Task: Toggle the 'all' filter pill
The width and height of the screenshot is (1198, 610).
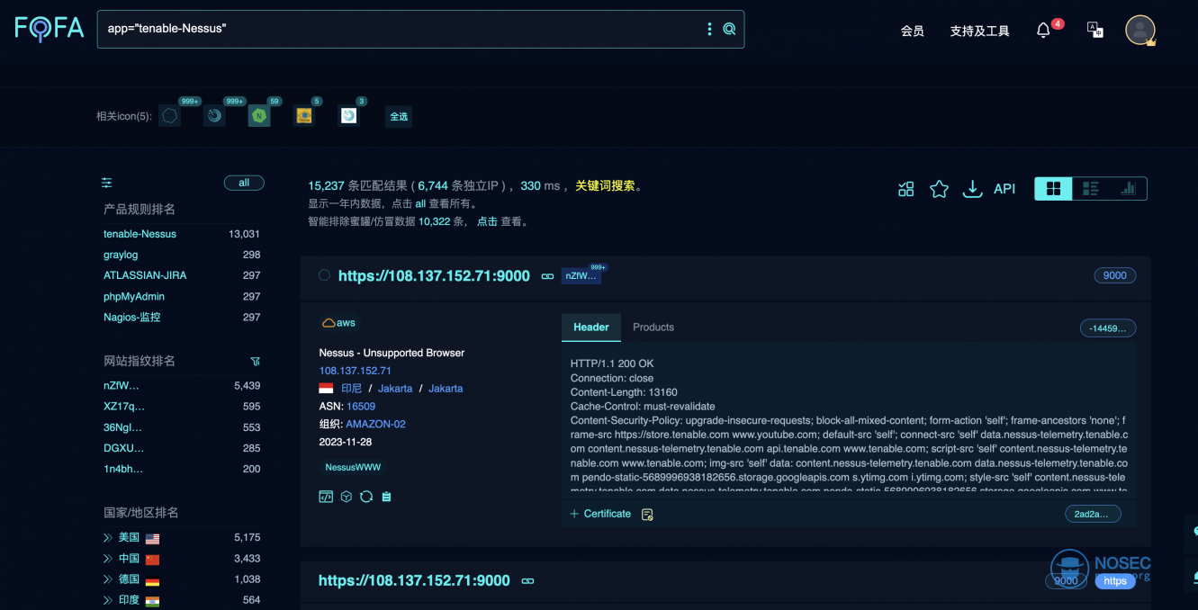Action: coord(244,183)
